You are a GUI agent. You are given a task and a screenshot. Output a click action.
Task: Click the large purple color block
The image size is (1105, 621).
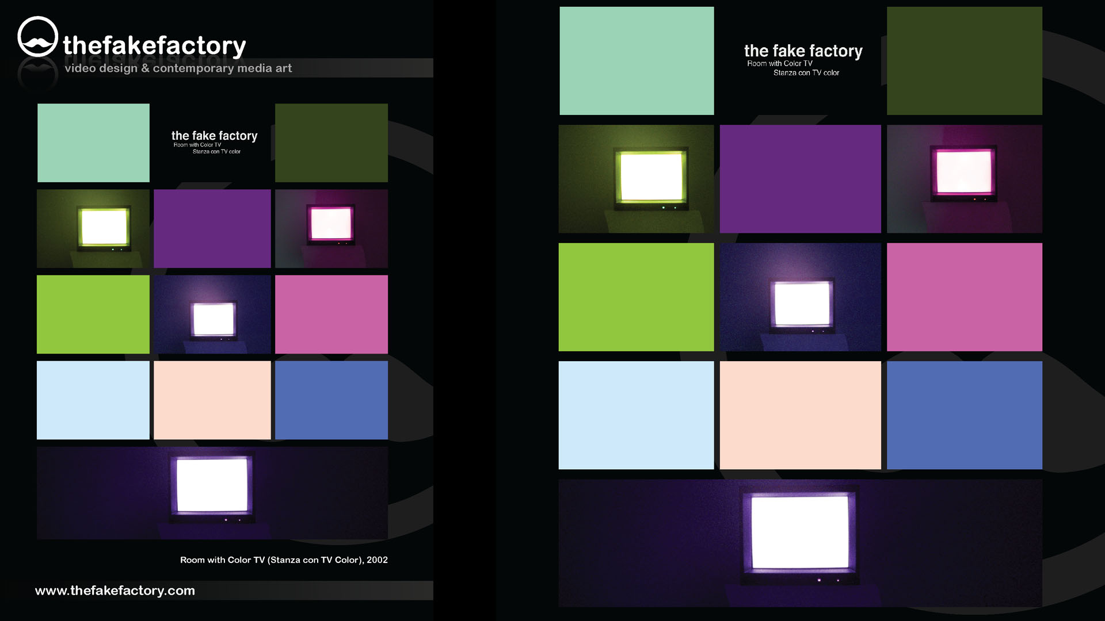(x=800, y=179)
